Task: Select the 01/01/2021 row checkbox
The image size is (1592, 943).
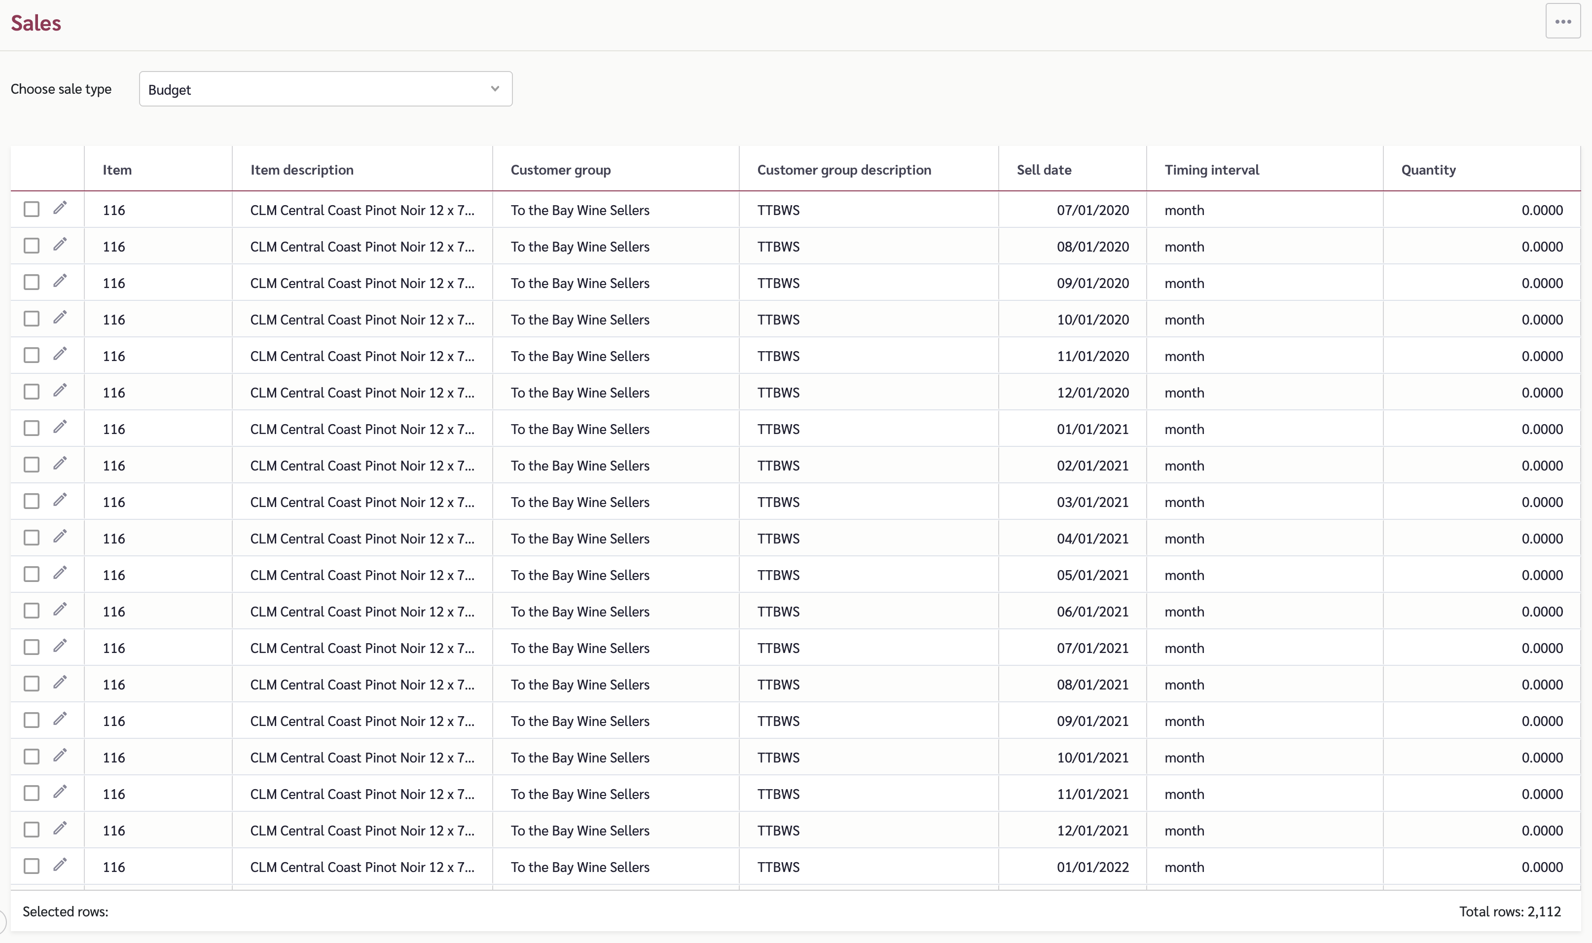Action: coord(31,428)
